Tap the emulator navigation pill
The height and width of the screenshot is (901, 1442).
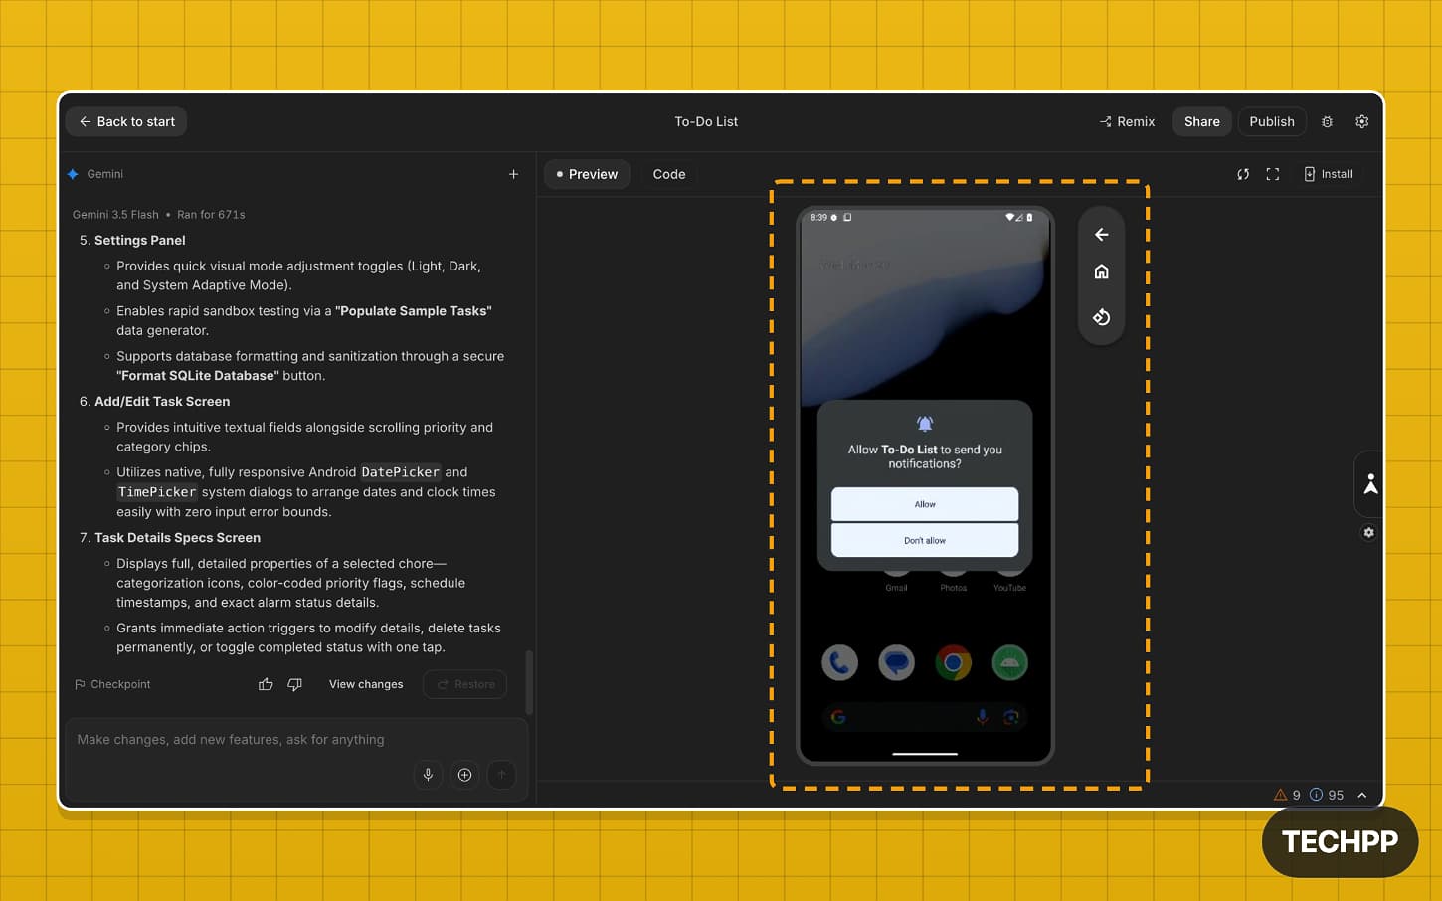pos(925,754)
